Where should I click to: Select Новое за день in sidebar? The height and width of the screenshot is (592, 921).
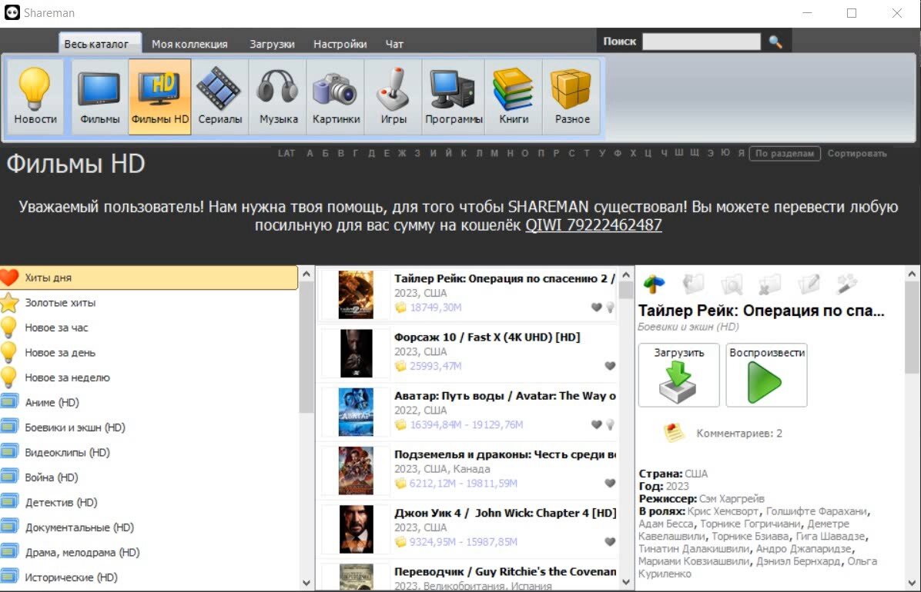tap(149, 353)
